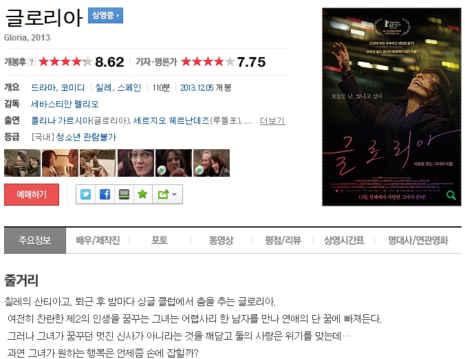Click actress 폴리나 가르시아 link
This screenshot has width=465, height=359.
point(61,120)
